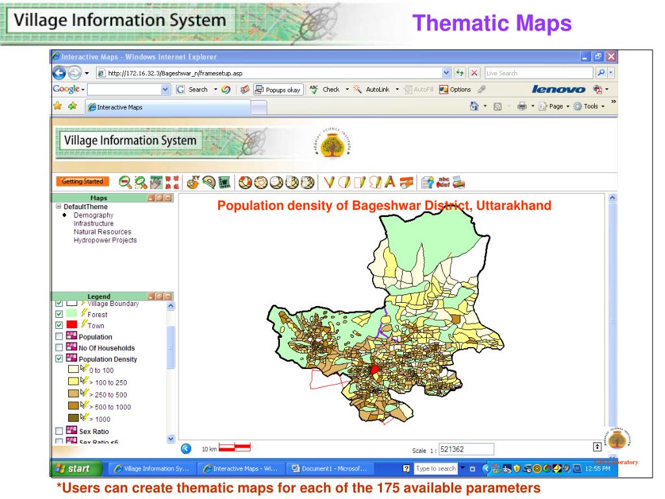
Task: Select the draw polygon pencil tool
Action: pos(375,183)
